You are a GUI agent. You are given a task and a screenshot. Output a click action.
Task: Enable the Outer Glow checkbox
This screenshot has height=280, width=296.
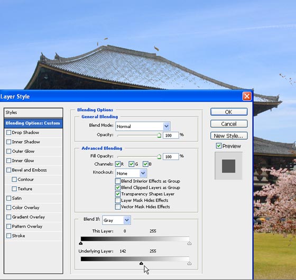(x=8, y=151)
